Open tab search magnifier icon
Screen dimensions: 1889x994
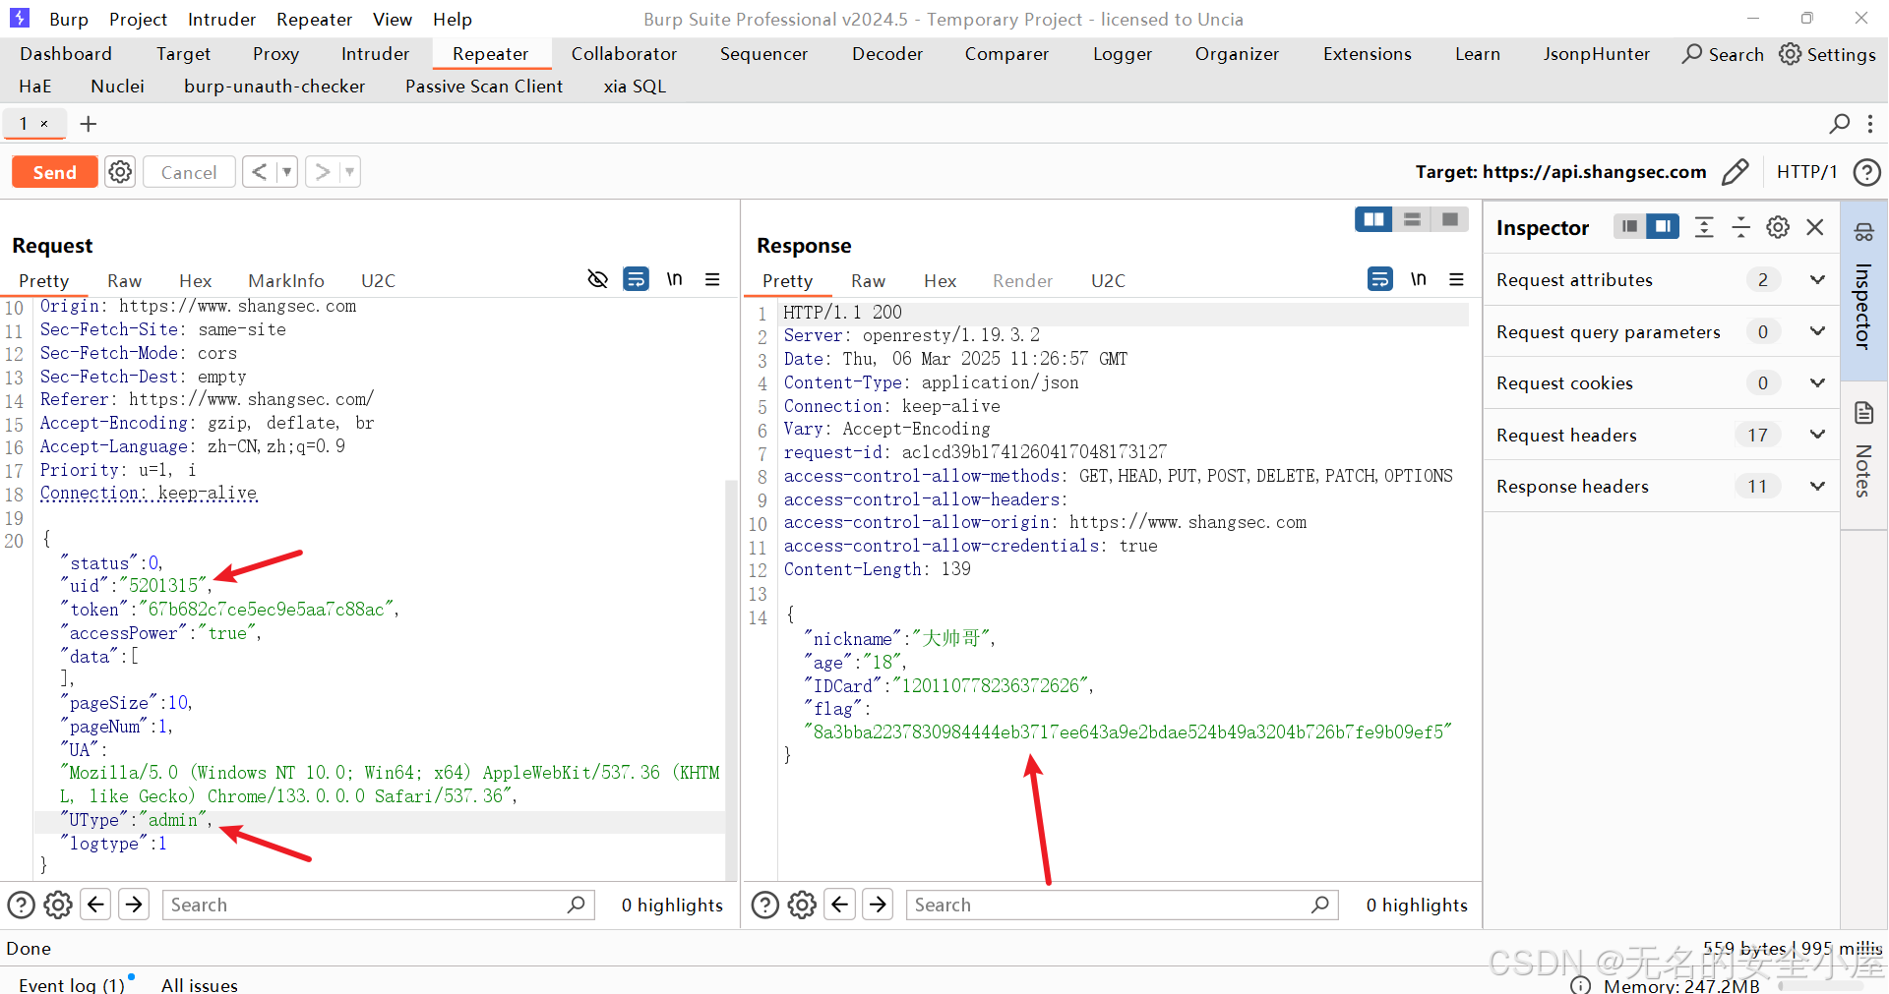click(1839, 124)
